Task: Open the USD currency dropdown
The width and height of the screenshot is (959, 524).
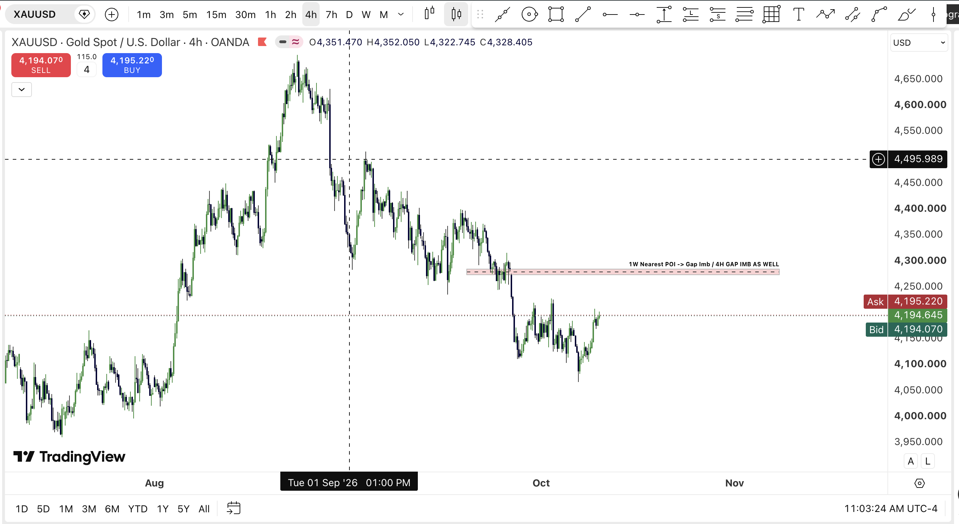Action: (919, 42)
